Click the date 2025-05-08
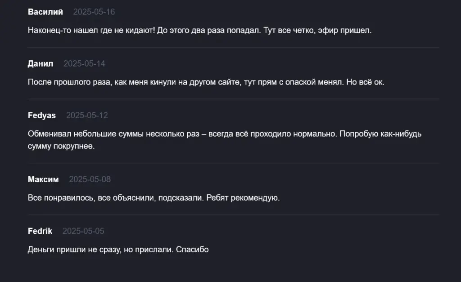The image size is (461, 282). 90,179
